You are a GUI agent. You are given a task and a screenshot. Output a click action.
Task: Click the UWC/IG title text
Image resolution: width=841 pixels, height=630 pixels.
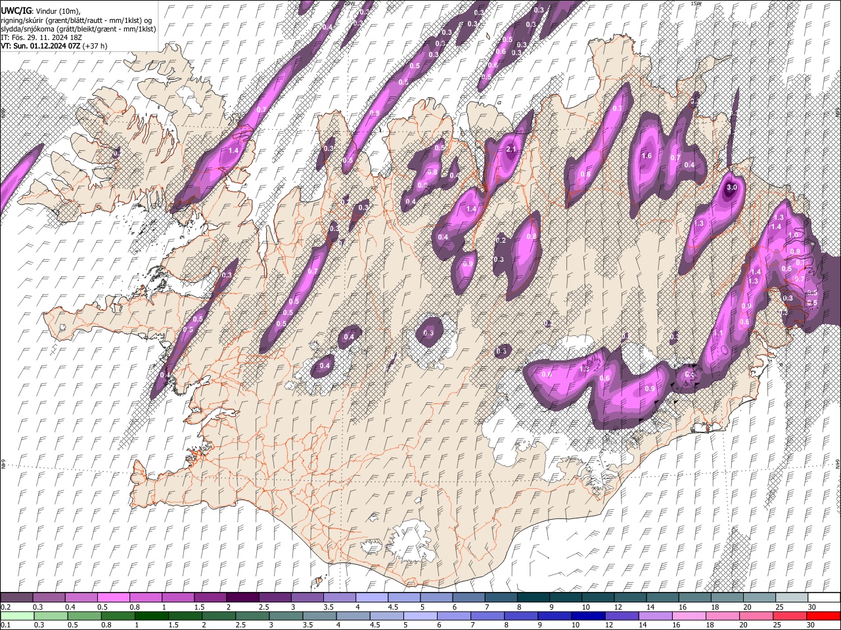[16, 10]
